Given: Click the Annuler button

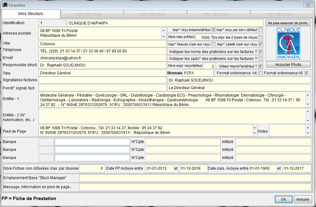Looking at the screenshot, I should 303,199.
